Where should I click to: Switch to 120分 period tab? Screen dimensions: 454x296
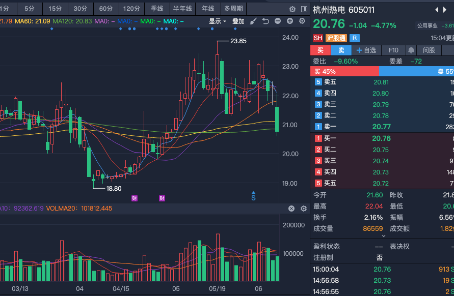(131, 9)
